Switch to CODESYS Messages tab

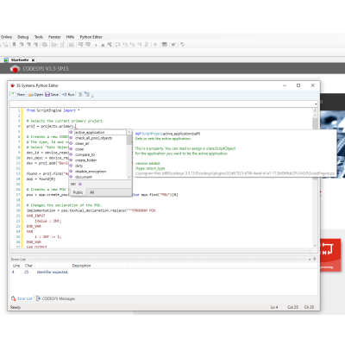pyautogui.click(x=56, y=298)
